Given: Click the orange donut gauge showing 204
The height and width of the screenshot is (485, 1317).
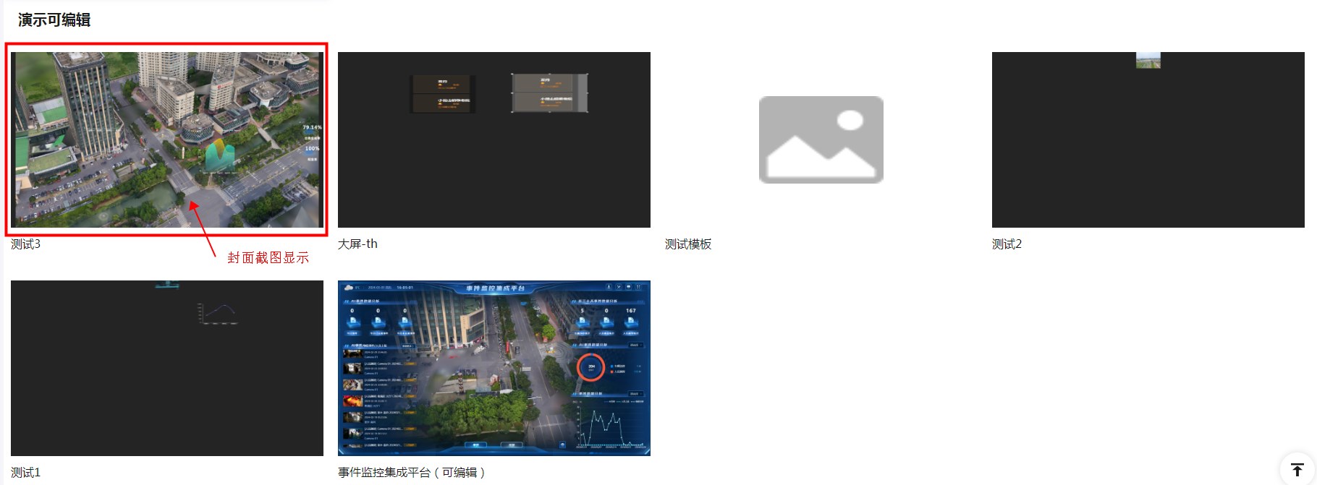Looking at the screenshot, I should click(x=591, y=367).
